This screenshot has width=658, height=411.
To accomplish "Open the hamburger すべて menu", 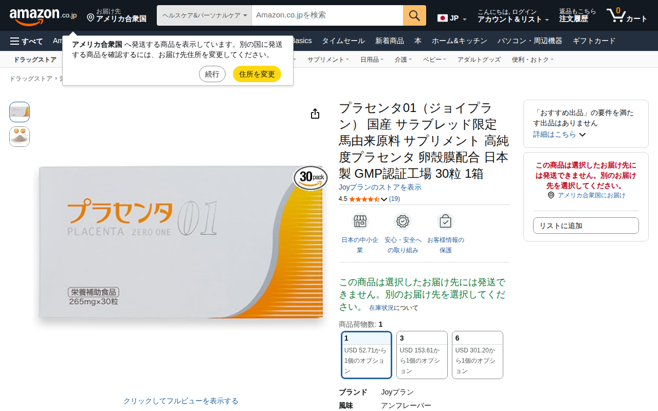I will click(26, 41).
